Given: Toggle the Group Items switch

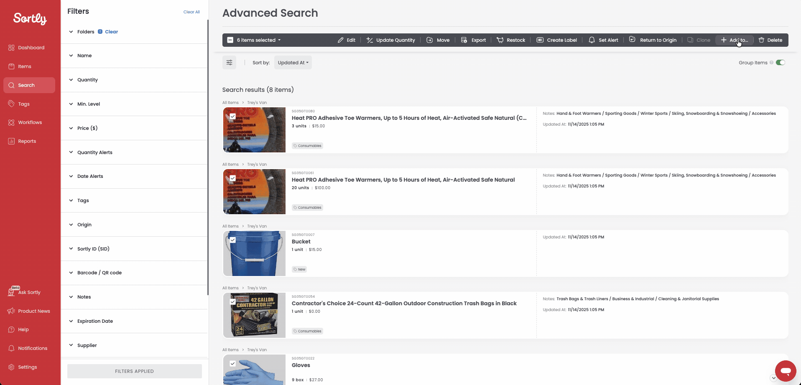Looking at the screenshot, I should [780, 63].
